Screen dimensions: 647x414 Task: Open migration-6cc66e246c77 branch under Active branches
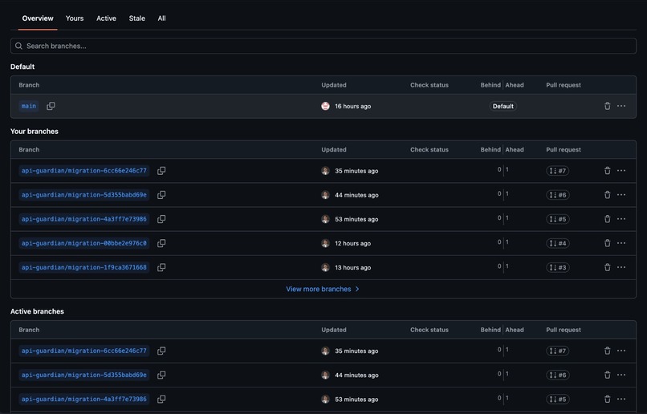point(84,351)
